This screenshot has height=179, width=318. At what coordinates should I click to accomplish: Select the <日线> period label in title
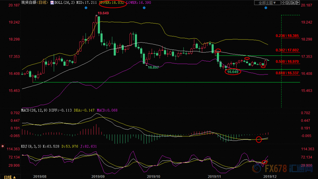pos(43,3)
